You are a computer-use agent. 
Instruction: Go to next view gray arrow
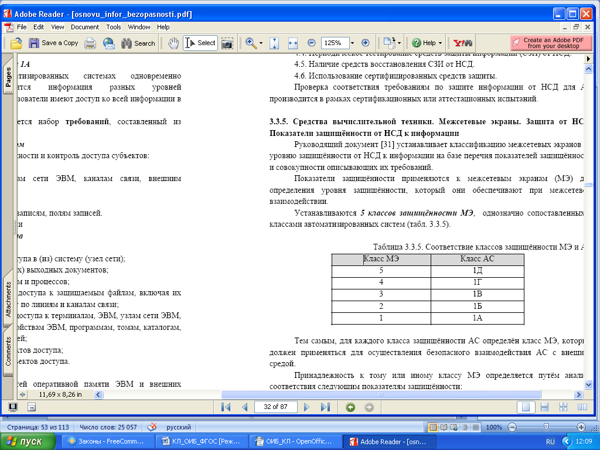click(369, 407)
